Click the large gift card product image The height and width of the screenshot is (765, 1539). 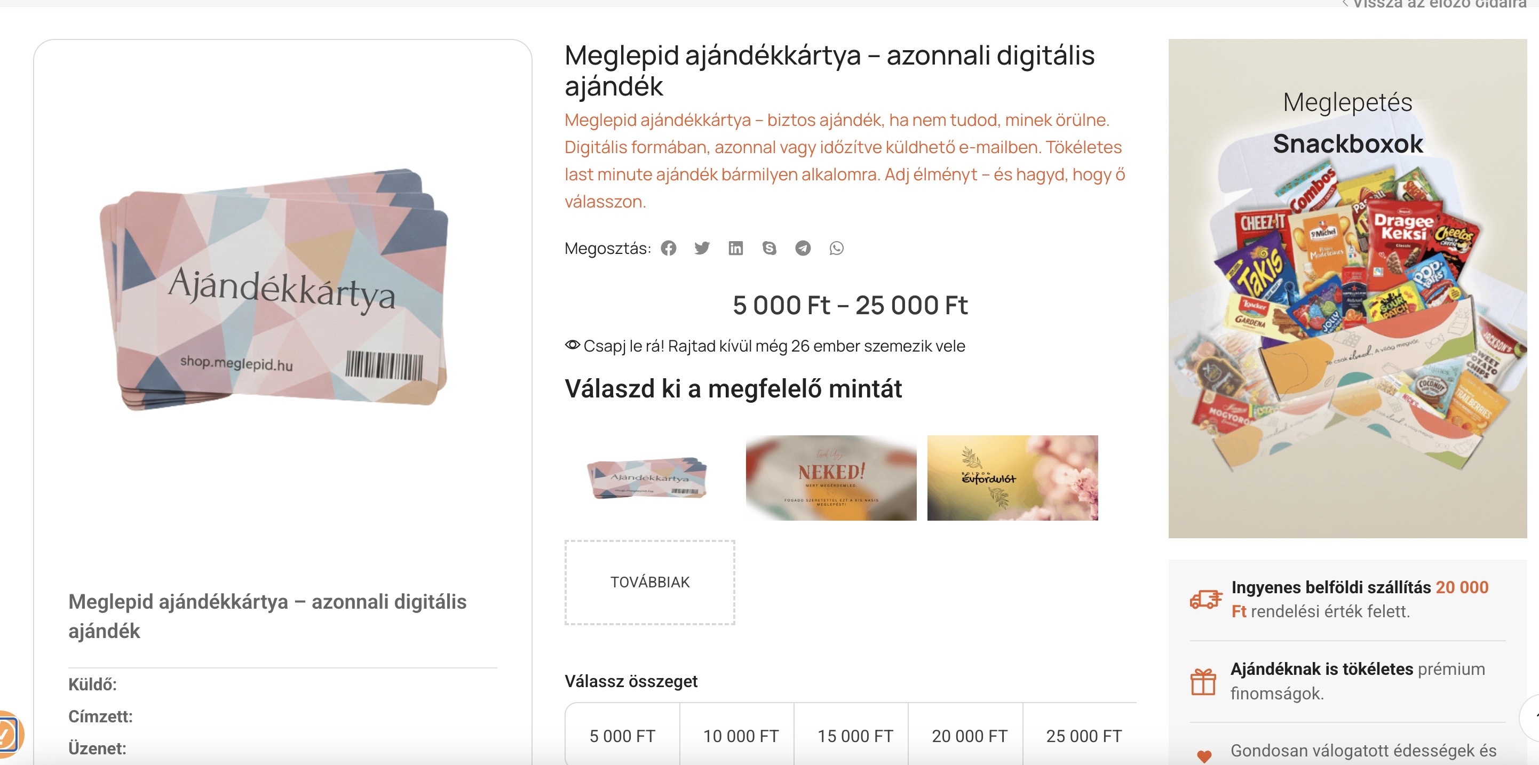pos(275,289)
